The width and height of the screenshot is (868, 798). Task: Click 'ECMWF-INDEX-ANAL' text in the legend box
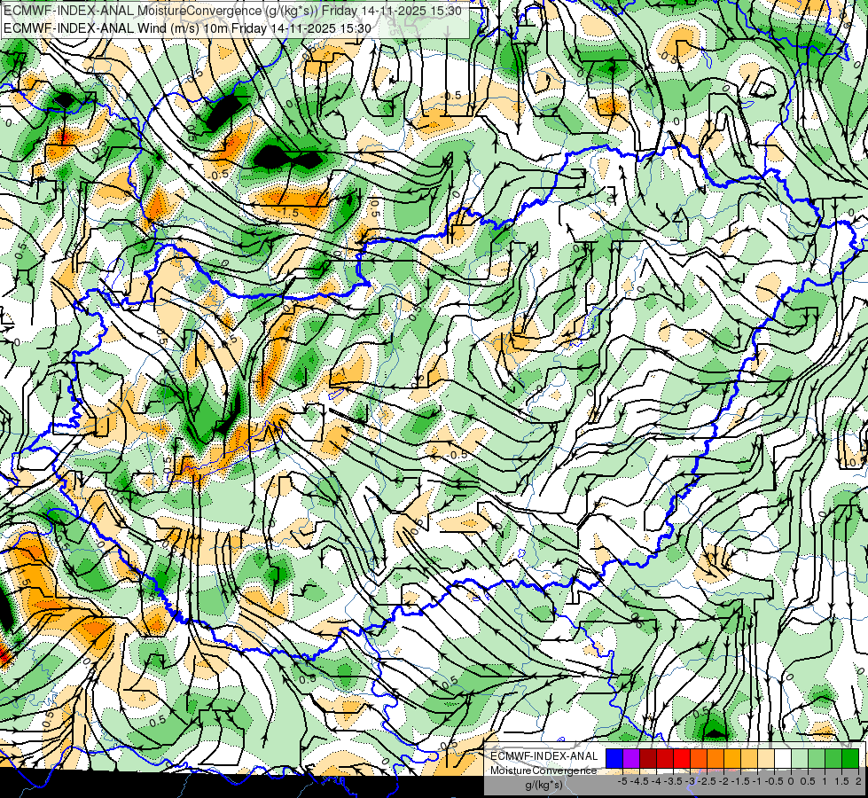544,756
